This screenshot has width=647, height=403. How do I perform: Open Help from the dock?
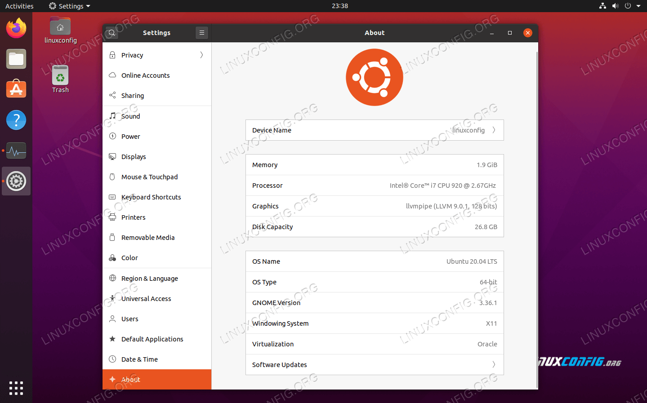[16, 120]
